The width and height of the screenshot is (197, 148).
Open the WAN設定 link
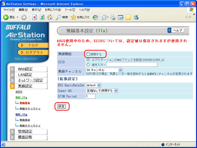click(25, 69)
